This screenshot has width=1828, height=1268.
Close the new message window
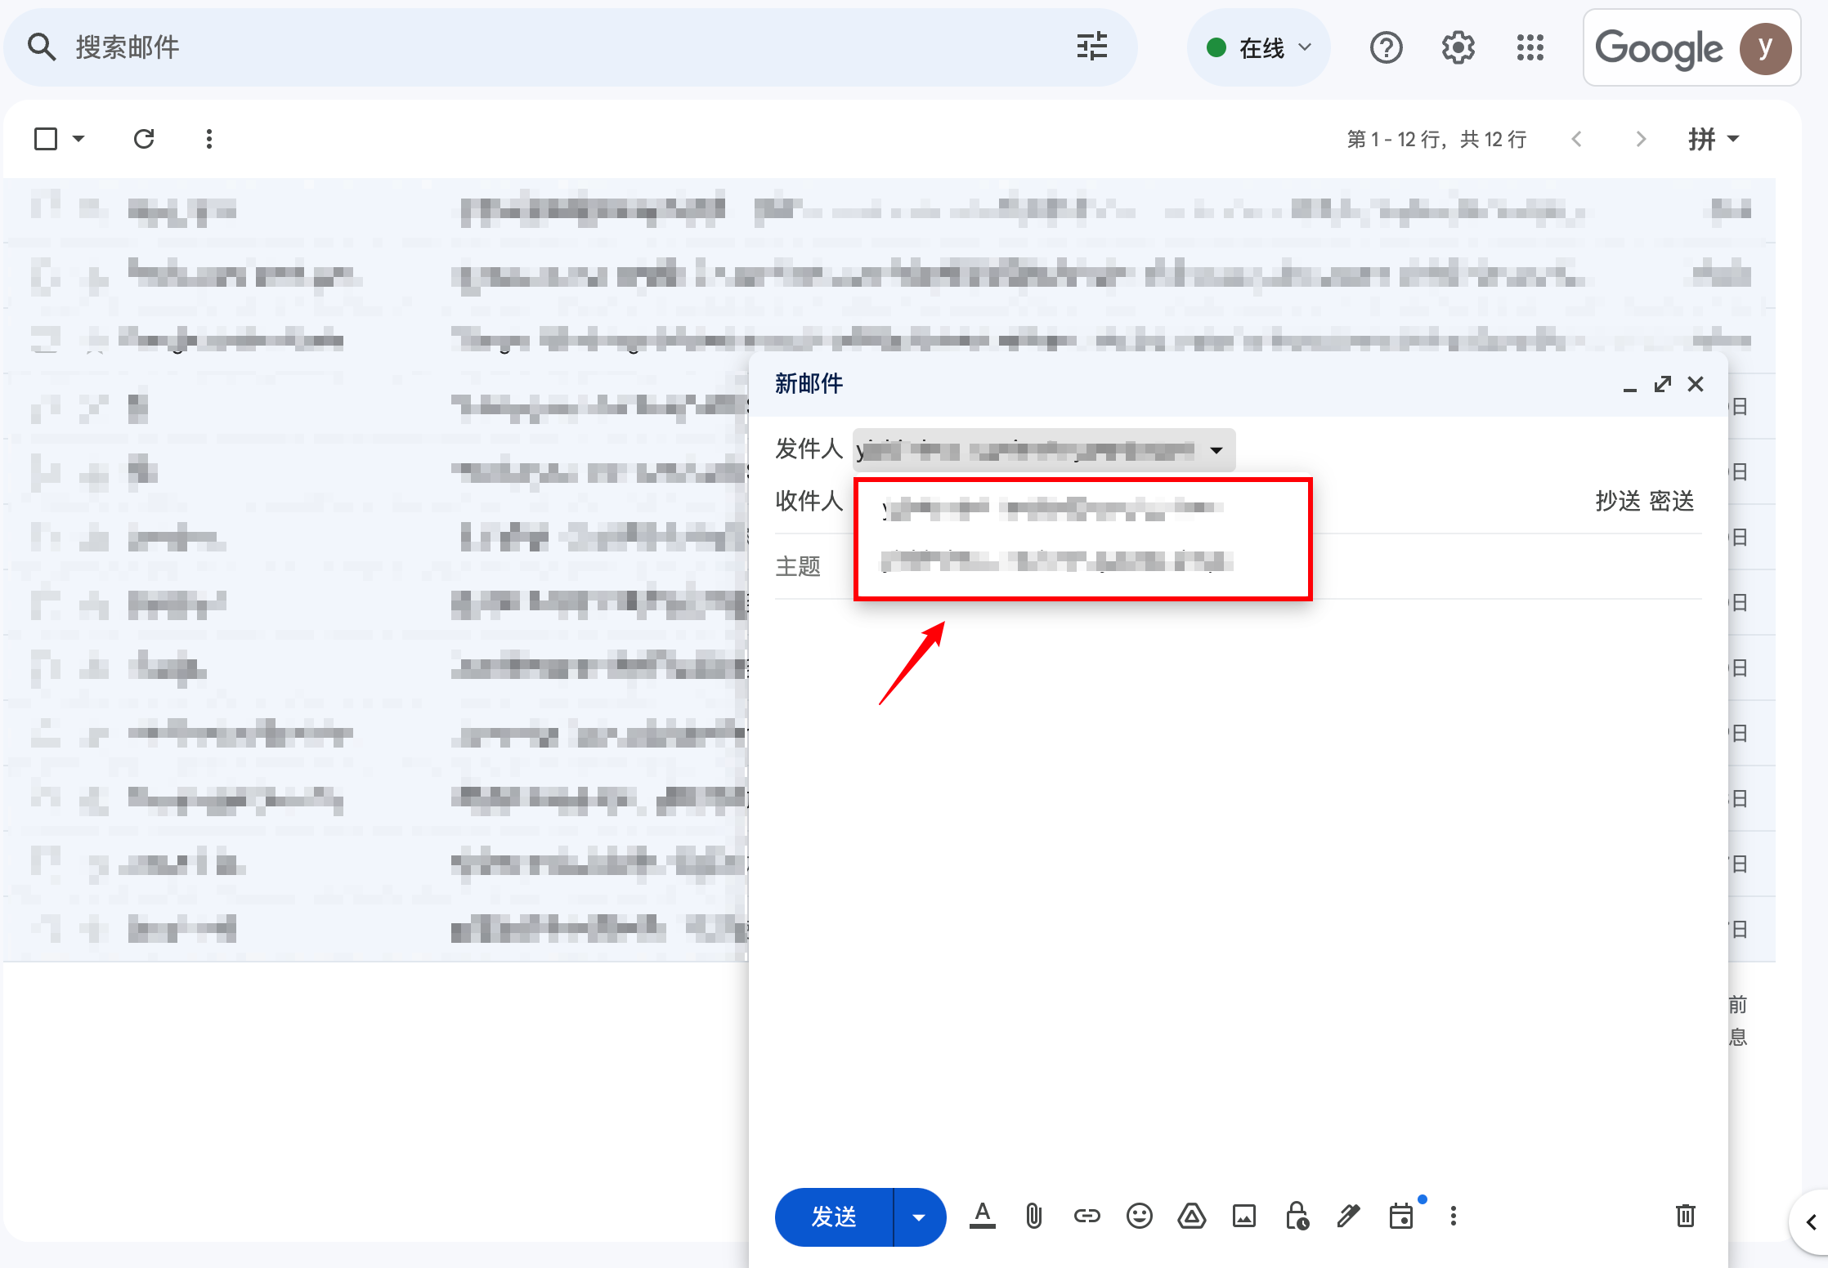pos(1696,384)
